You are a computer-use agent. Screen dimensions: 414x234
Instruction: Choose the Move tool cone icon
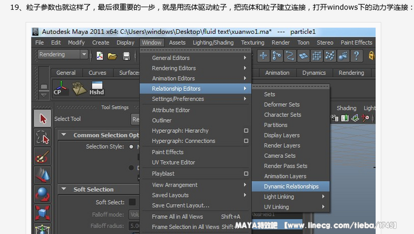pyautogui.click(x=43, y=175)
